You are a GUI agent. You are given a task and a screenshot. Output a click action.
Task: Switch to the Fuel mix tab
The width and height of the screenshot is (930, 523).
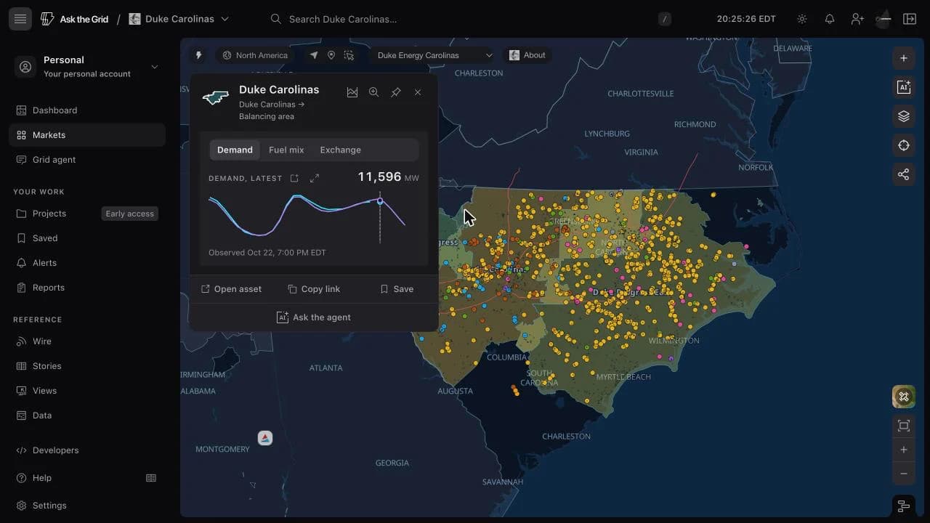click(x=286, y=150)
